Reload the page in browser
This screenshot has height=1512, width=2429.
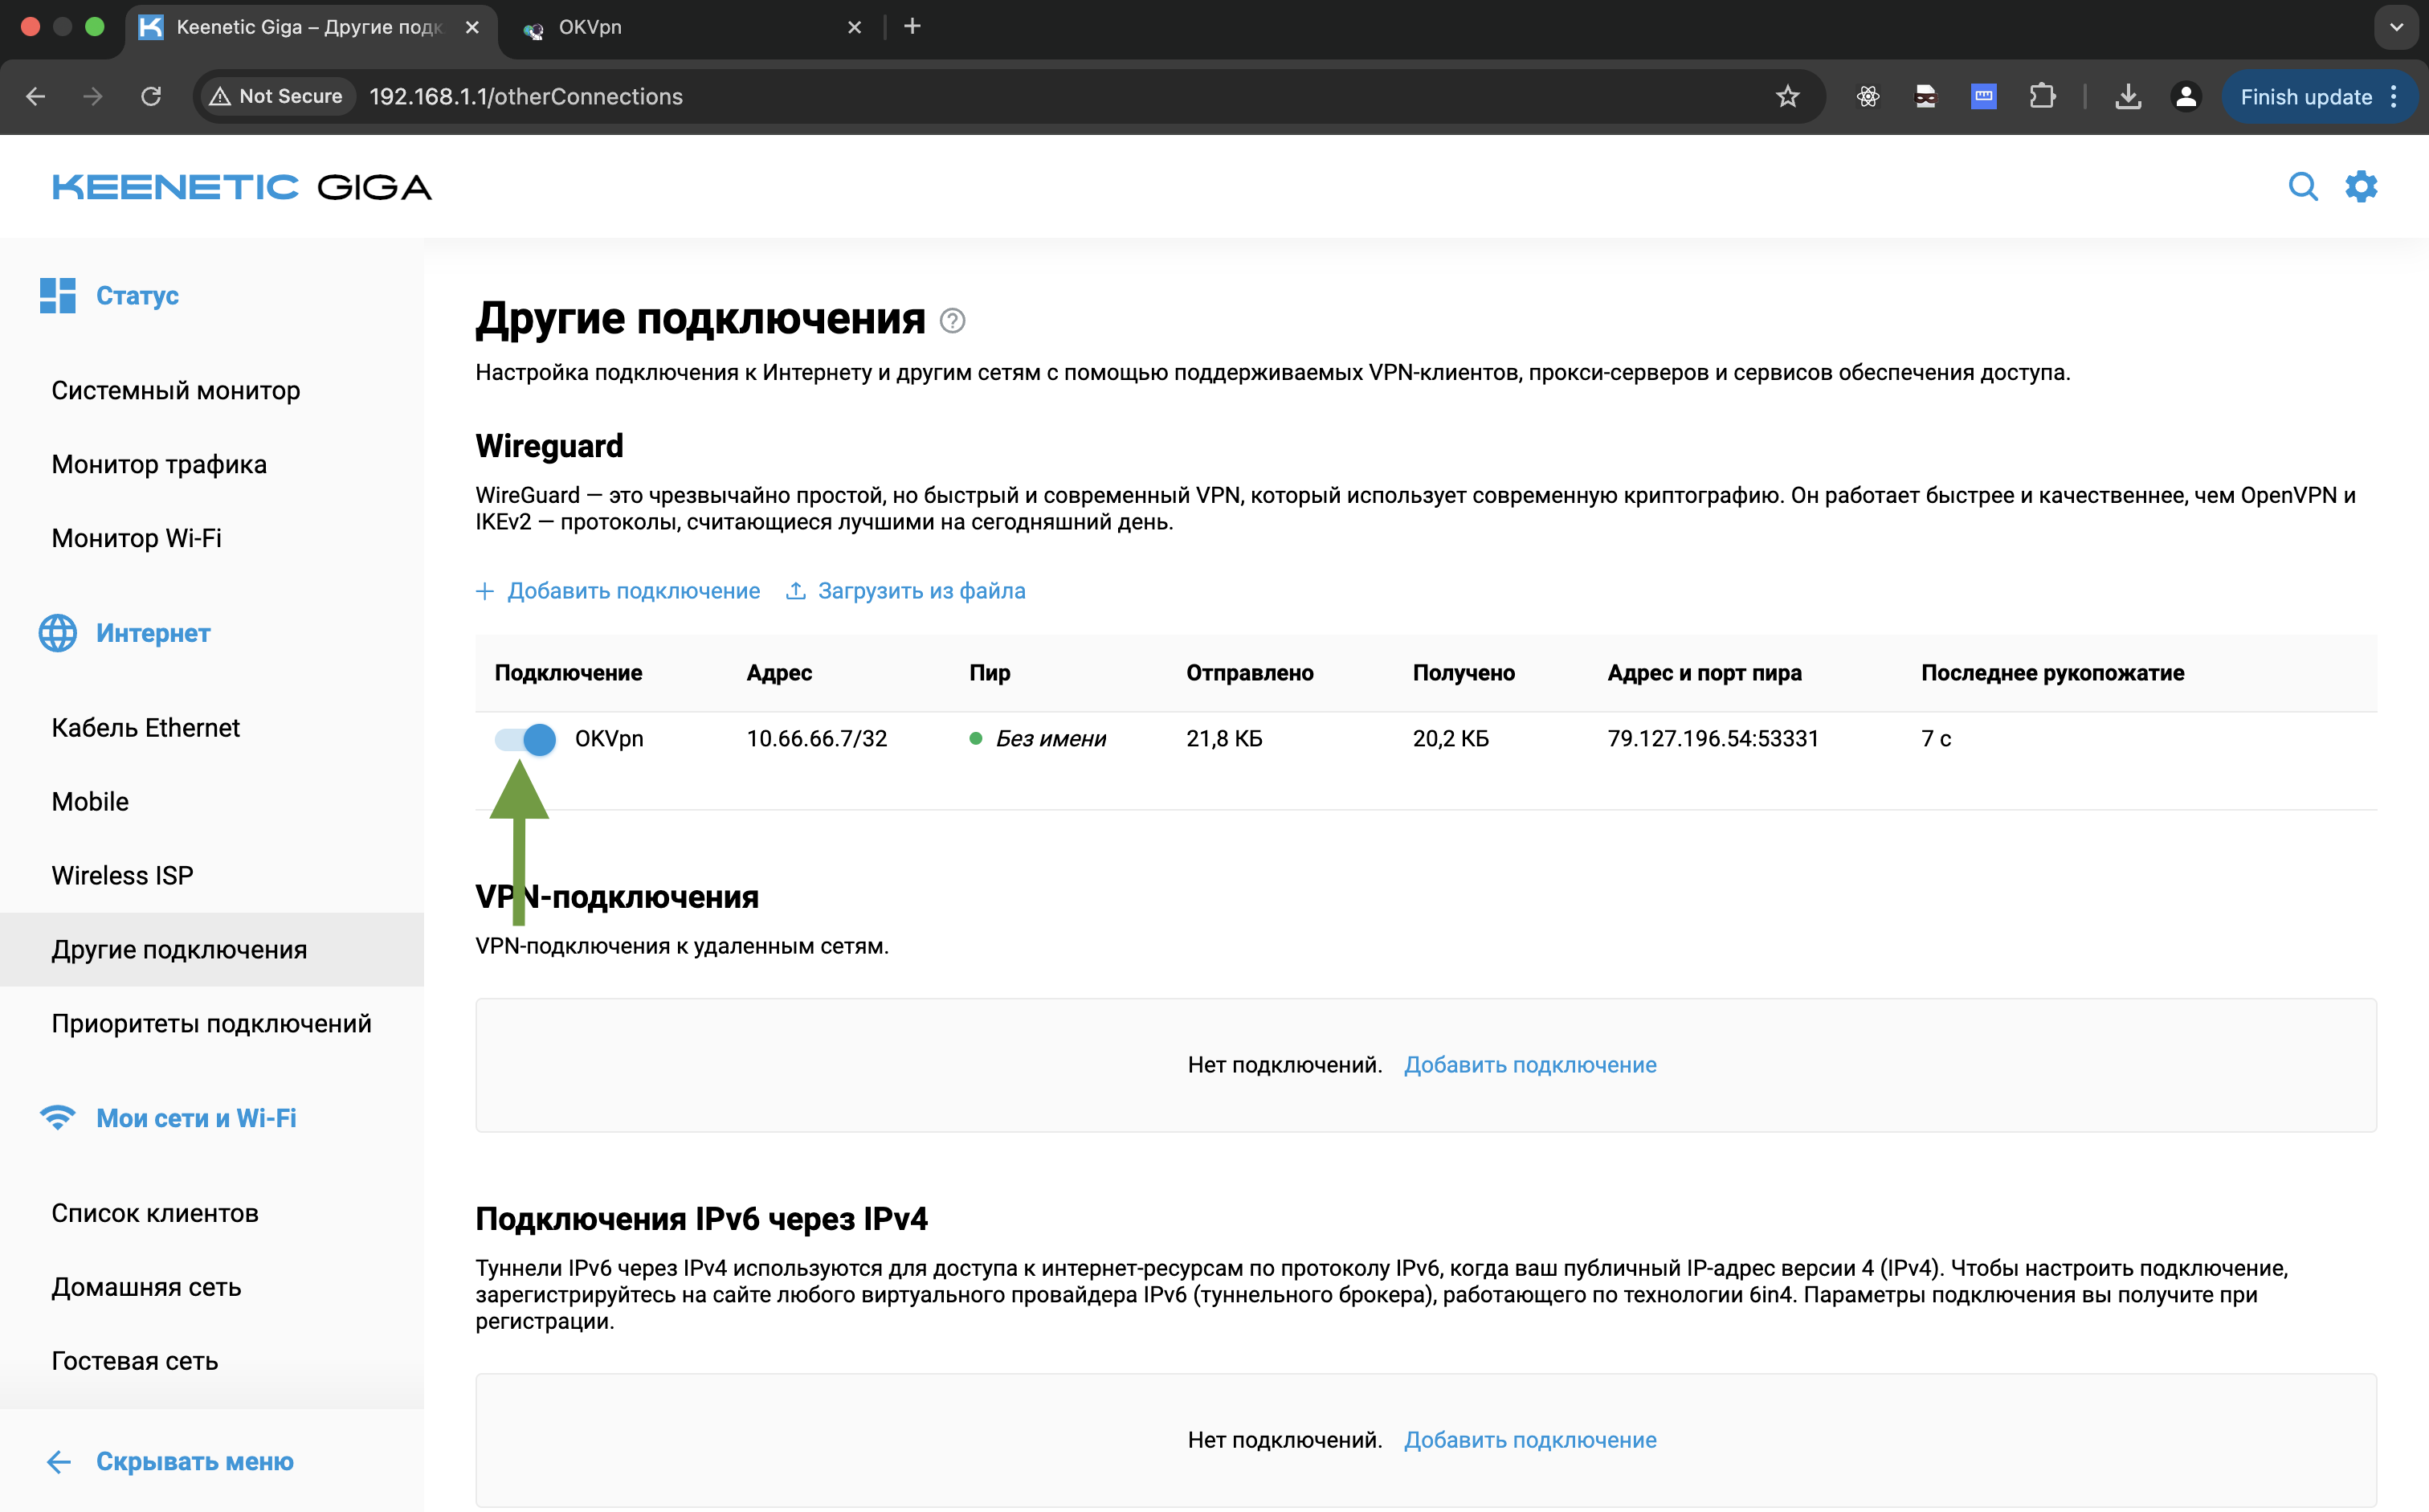pyautogui.click(x=151, y=97)
